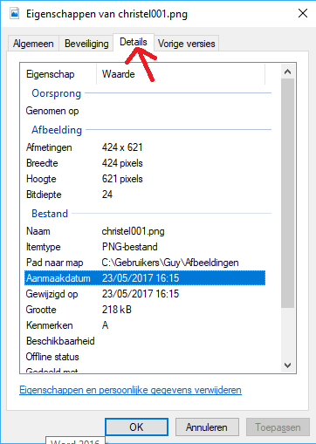Select the Grootte 218 kB row

(145, 310)
